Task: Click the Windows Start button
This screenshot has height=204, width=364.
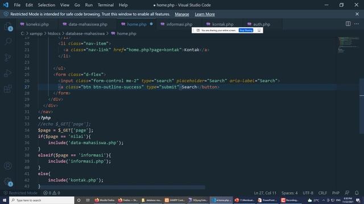Action: click(x=4, y=200)
